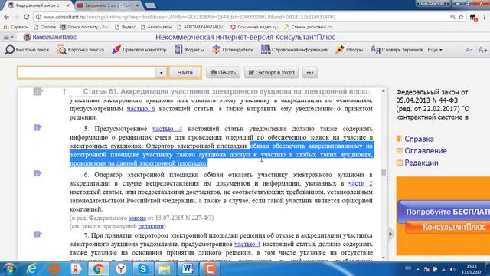The image size is (490, 276).
Task: Click the document scrollbar thumb
Action: tap(384, 172)
